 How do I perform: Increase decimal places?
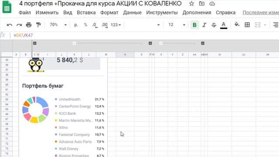click(105, 25)
